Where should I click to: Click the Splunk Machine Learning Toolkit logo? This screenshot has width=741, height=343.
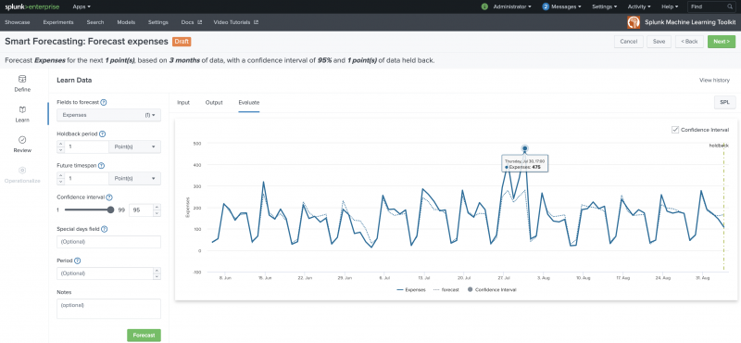pos(634,22)
